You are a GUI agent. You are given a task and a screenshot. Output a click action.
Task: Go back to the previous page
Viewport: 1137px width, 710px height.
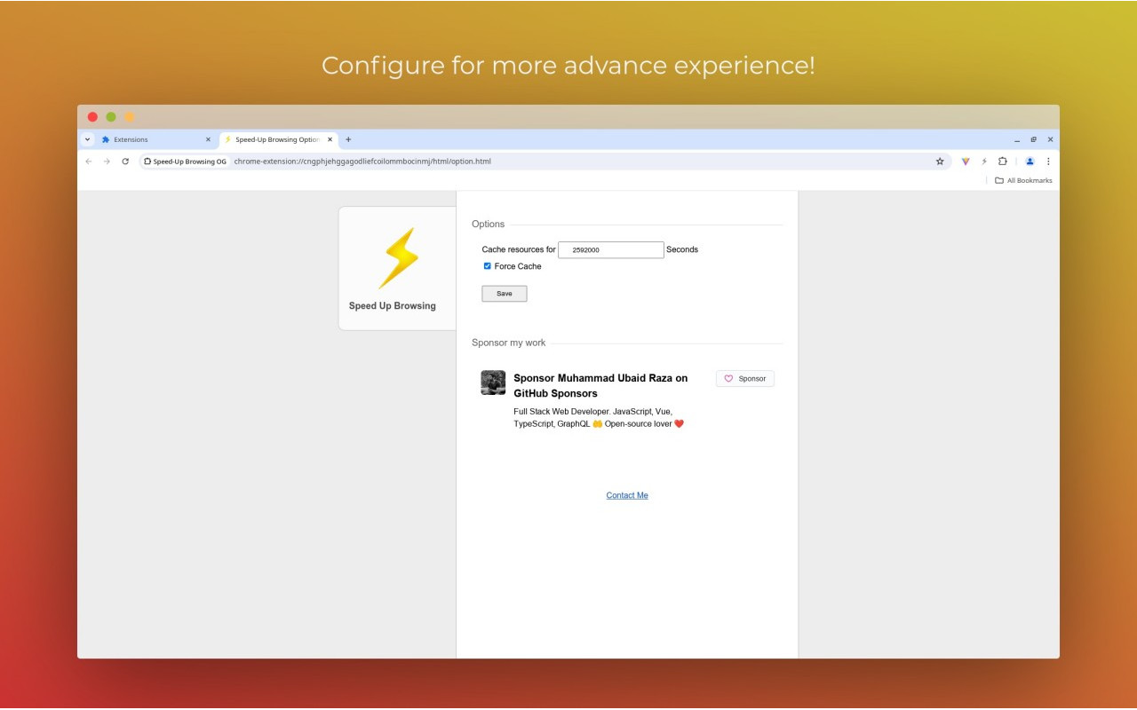click(88, 162)
